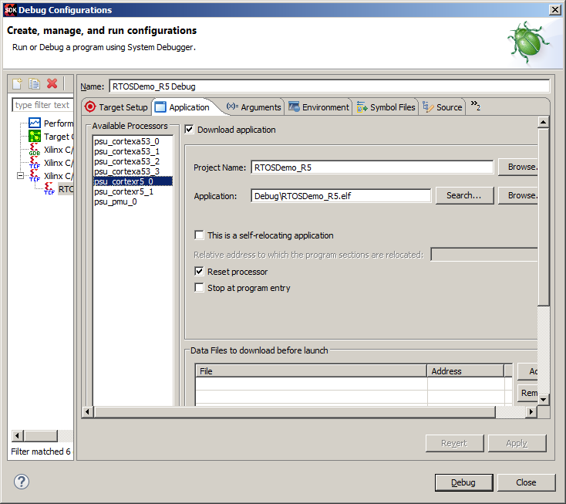Click the horizontal scrollbar right arrow

[531, 412]
